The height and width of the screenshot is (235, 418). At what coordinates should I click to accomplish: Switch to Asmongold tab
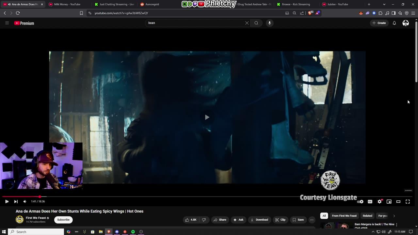152,4
